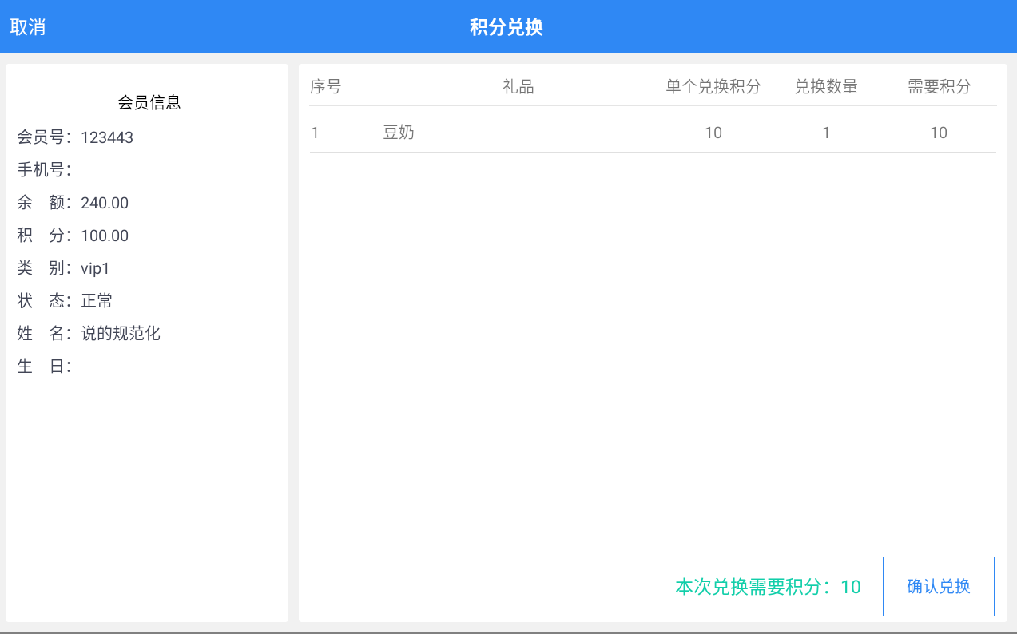This screenshot has width=1017, height=634.
Task: Click the 豆奶 exchange quantity cell
Action: [x=826, y=133]
